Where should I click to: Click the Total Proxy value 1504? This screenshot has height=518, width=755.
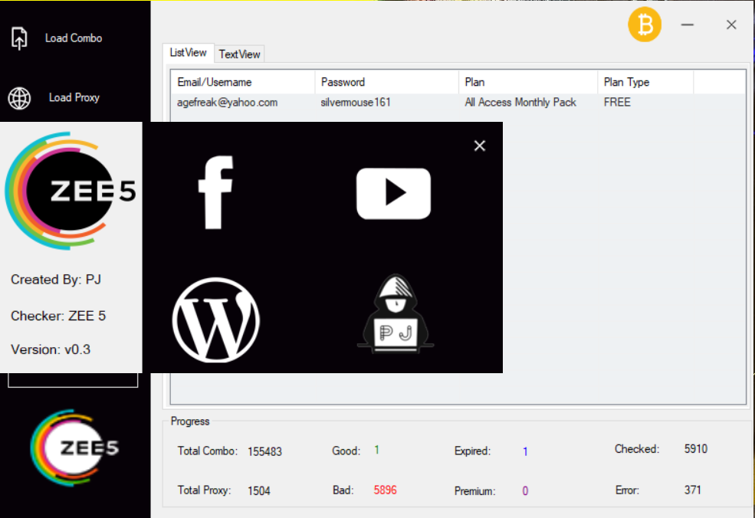pyautogui.click(x=259, y=490)
